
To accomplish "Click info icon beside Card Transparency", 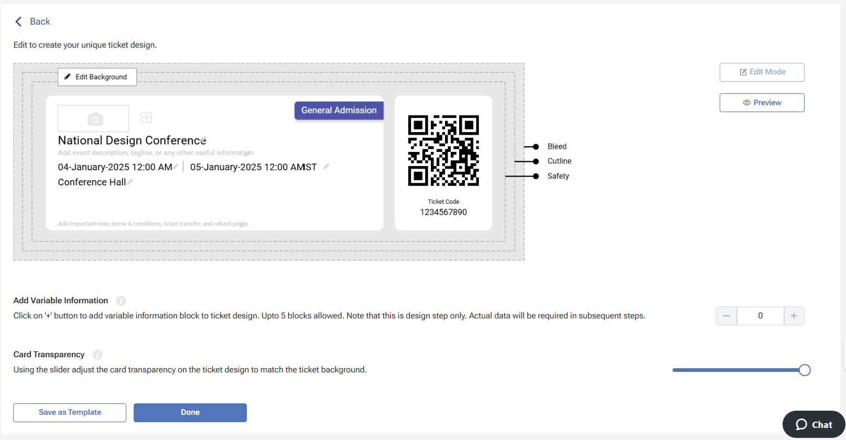I will click(x=97, y=355).
